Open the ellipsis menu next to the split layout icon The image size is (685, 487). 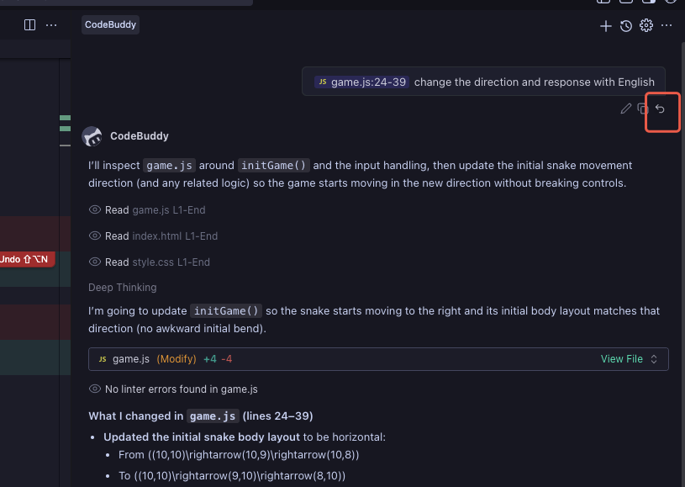(51, 24)
